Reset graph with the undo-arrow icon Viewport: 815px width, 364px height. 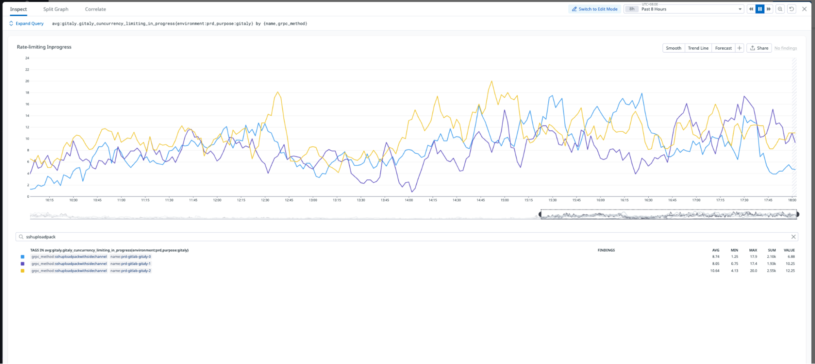[791, 9]
